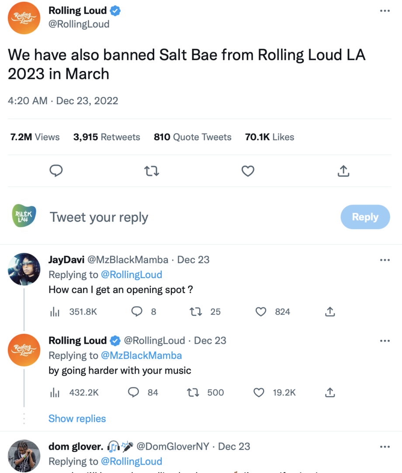Viewport: 402px width, 473px height.
Task: Open the 3,915 Retweets list
Action: pos(107,137)
